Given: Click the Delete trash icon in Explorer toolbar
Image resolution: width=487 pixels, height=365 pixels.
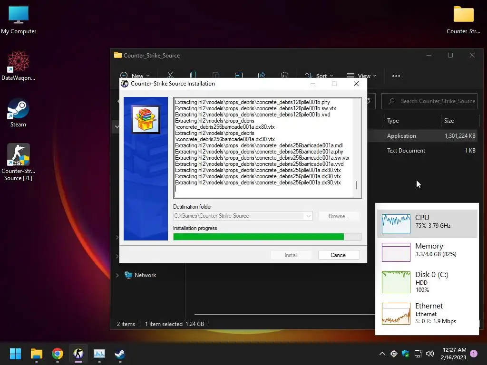Looking at the screenshot, I should coord(284,75).
